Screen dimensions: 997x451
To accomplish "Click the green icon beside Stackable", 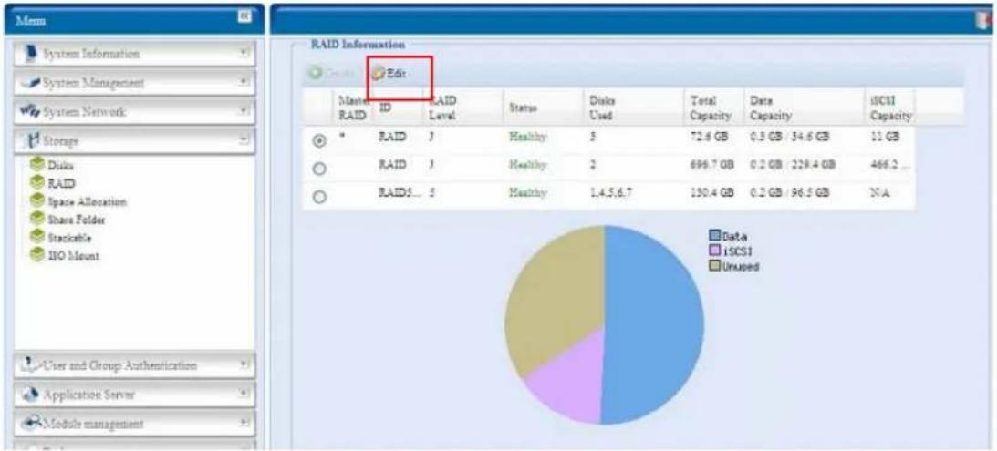I will 36,238.
